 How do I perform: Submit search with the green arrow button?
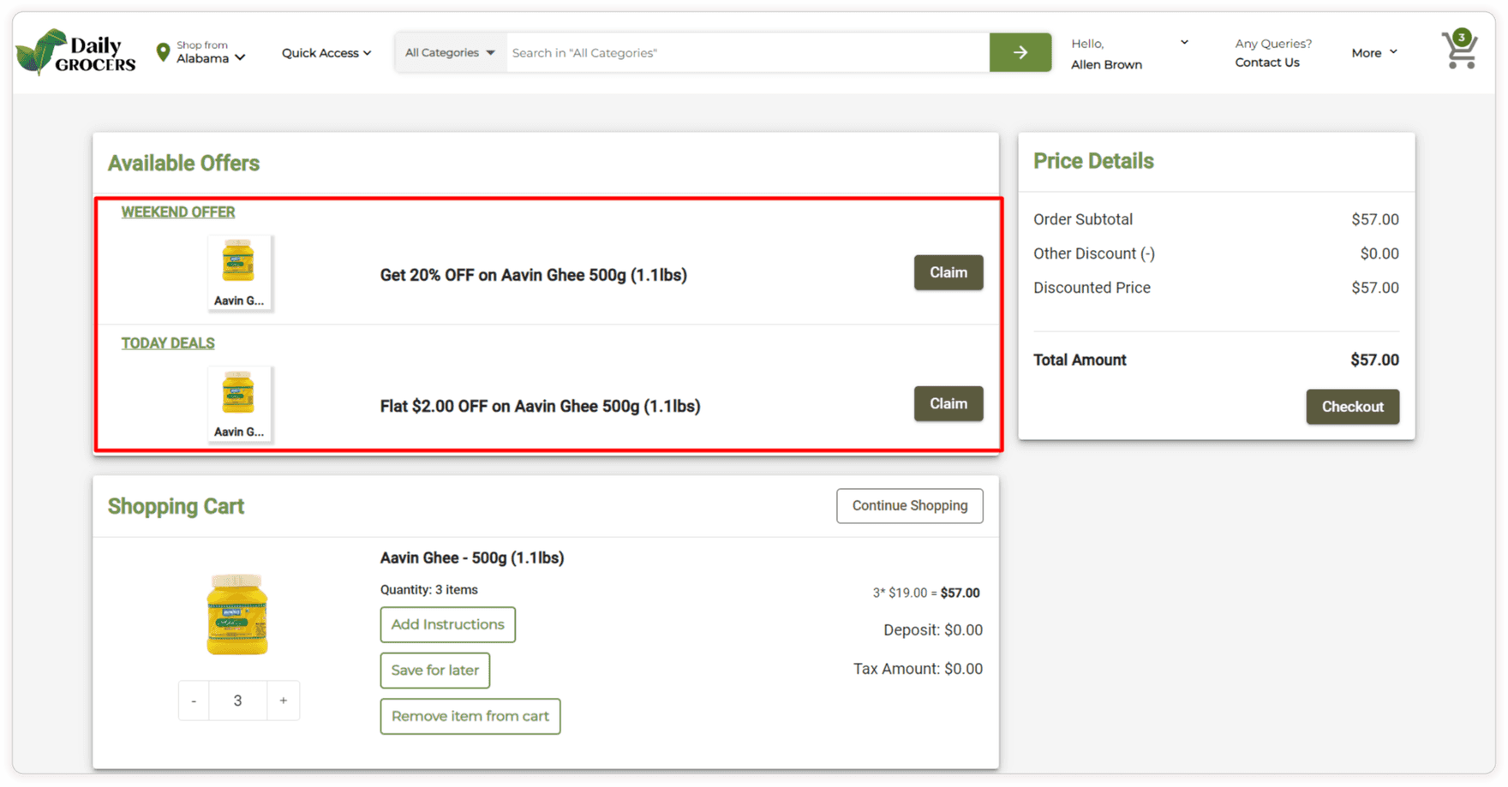[x=1020, y=52]
